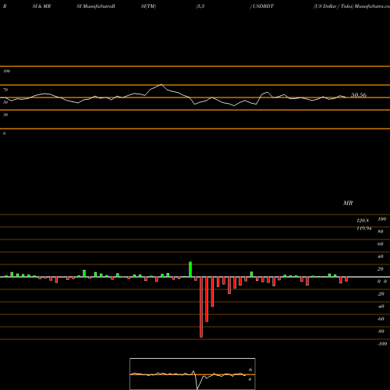This screenshot has width=390, height=390.
Task: Click the 4 label in the mini chart
Action: coord(250,379)
